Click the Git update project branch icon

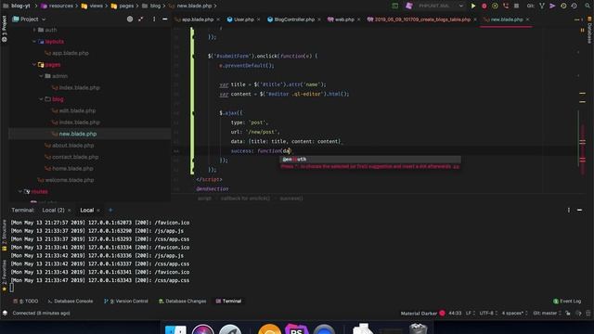click(x=542, y=6)
